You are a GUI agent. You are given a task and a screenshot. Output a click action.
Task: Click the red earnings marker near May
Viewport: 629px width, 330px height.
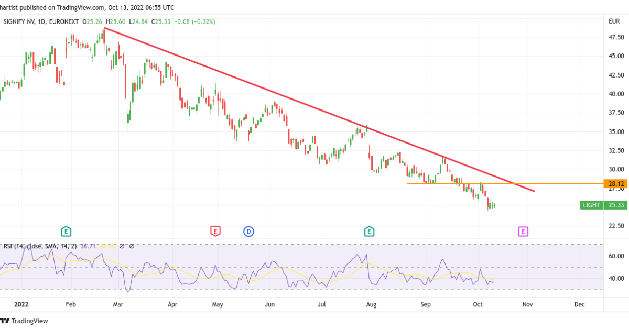215,230
